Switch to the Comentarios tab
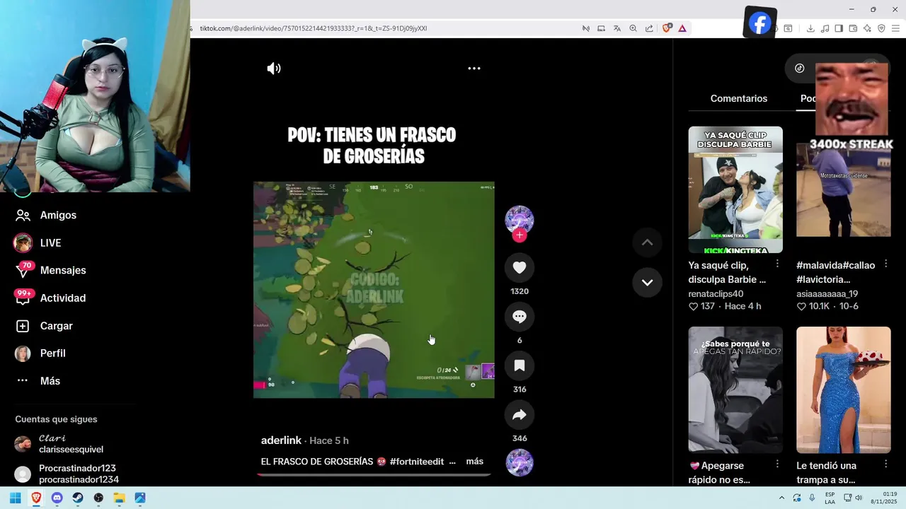This screenshot has width=906, height=509. point(739,98)
